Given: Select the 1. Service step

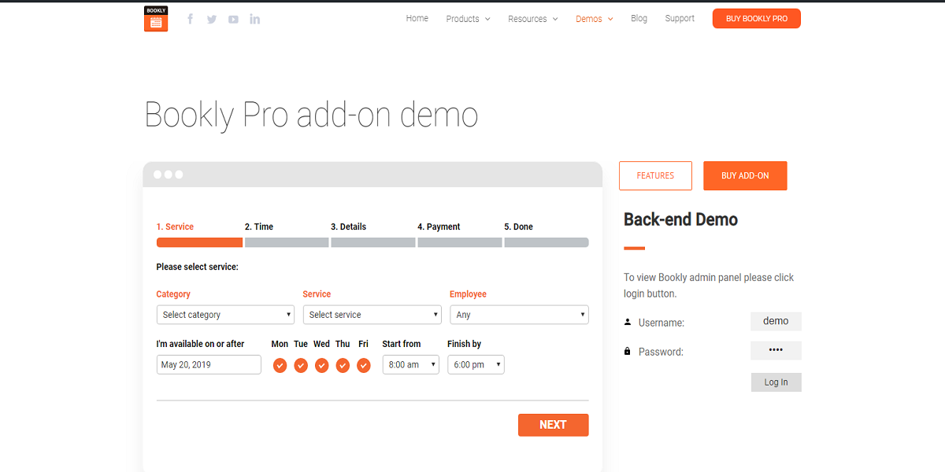Looking at the screenshot, I should coord(175,227).
